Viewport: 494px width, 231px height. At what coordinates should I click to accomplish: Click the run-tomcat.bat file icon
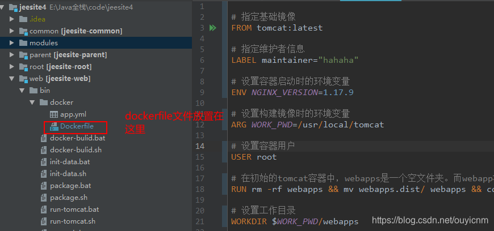coord(44,209)
